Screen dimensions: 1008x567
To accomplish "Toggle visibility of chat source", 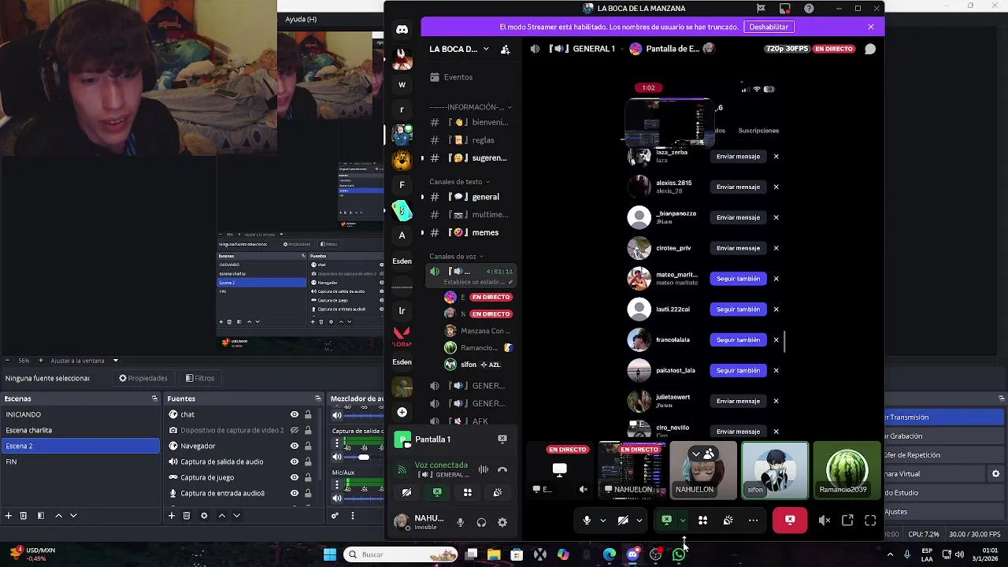I will 295,414.
